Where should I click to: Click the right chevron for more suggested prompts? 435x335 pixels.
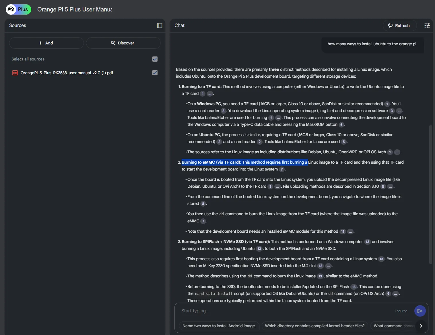(x=421, y=326)
